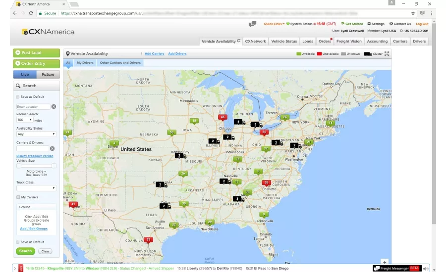Expand the Quick Links dropdown

pos(274,24)
